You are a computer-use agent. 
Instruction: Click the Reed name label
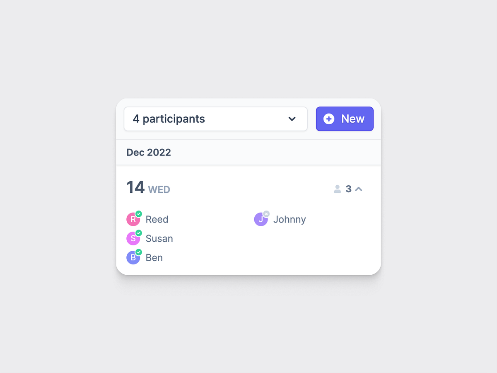(156, 219)
